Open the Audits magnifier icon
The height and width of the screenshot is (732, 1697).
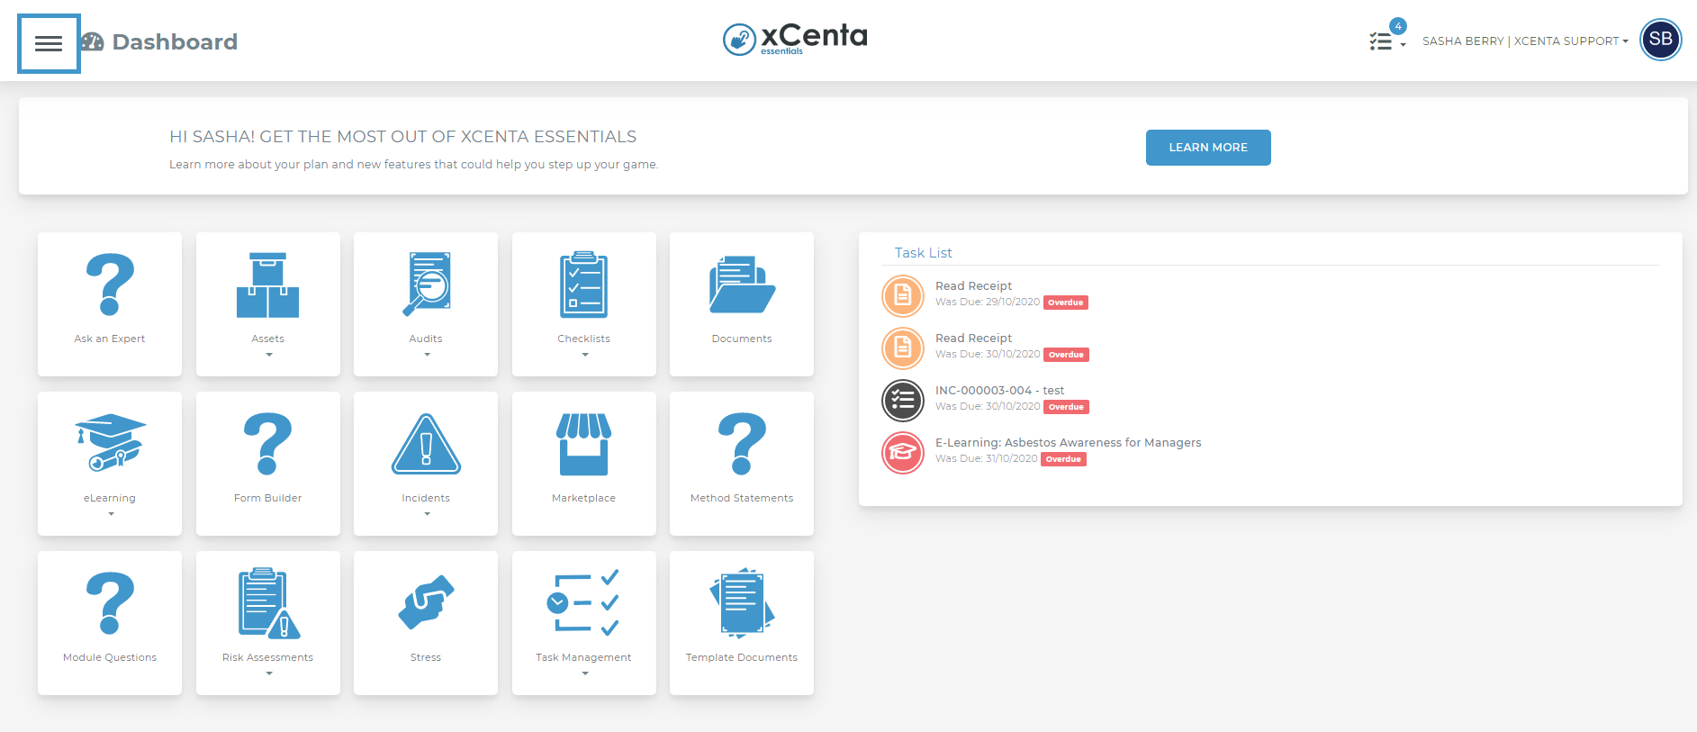(x=426, y=285)
